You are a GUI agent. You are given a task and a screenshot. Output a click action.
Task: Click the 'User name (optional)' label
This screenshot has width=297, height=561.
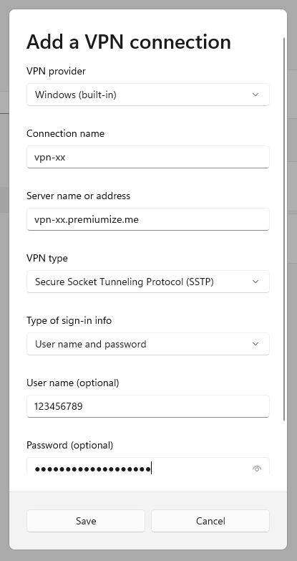(73, 383)
